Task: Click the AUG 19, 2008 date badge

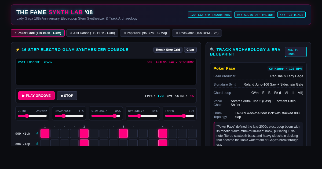Action: pyautogui.click(x=296, y=52)
